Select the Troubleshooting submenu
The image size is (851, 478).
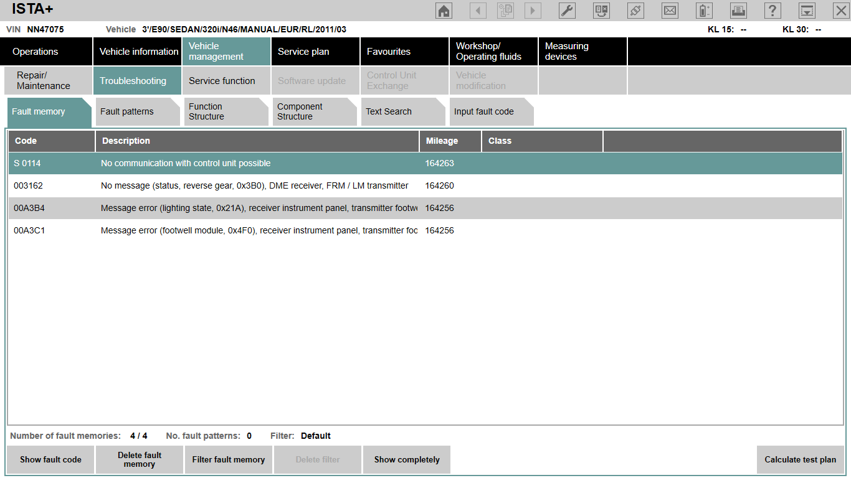138,81
